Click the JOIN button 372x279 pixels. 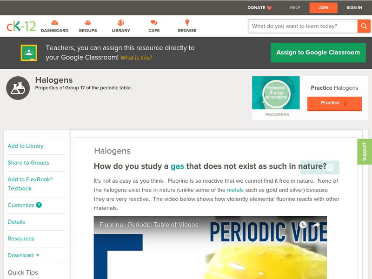pos(323,8)
